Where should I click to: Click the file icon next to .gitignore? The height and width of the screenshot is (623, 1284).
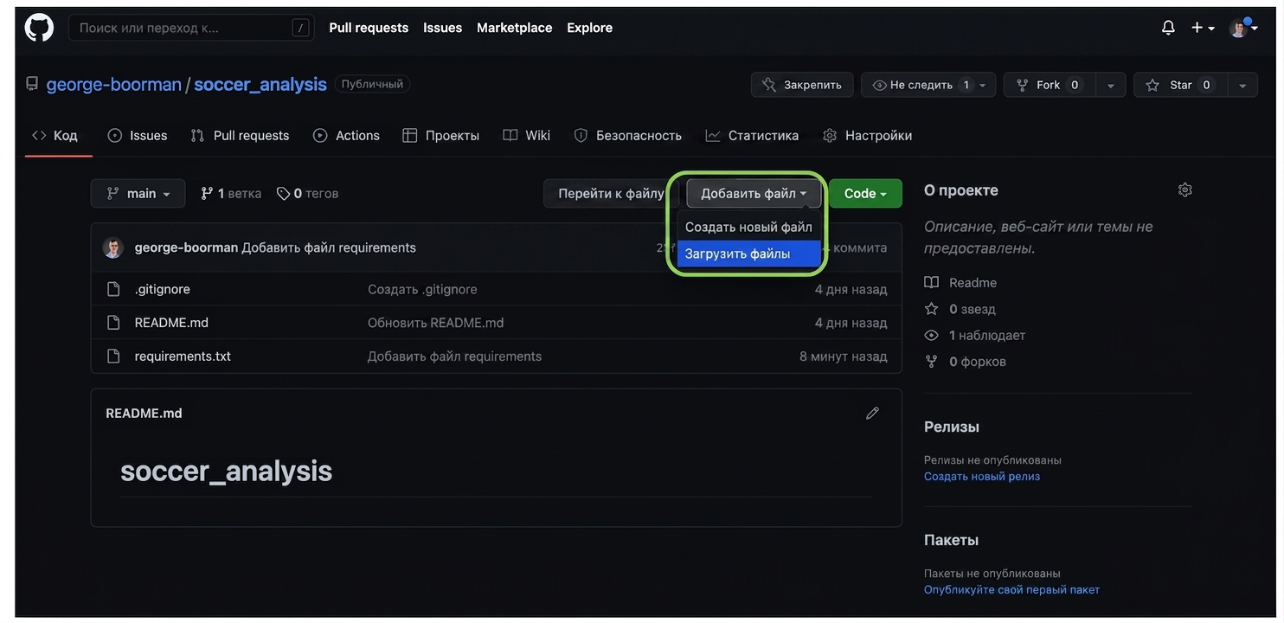tap(113, 289)
